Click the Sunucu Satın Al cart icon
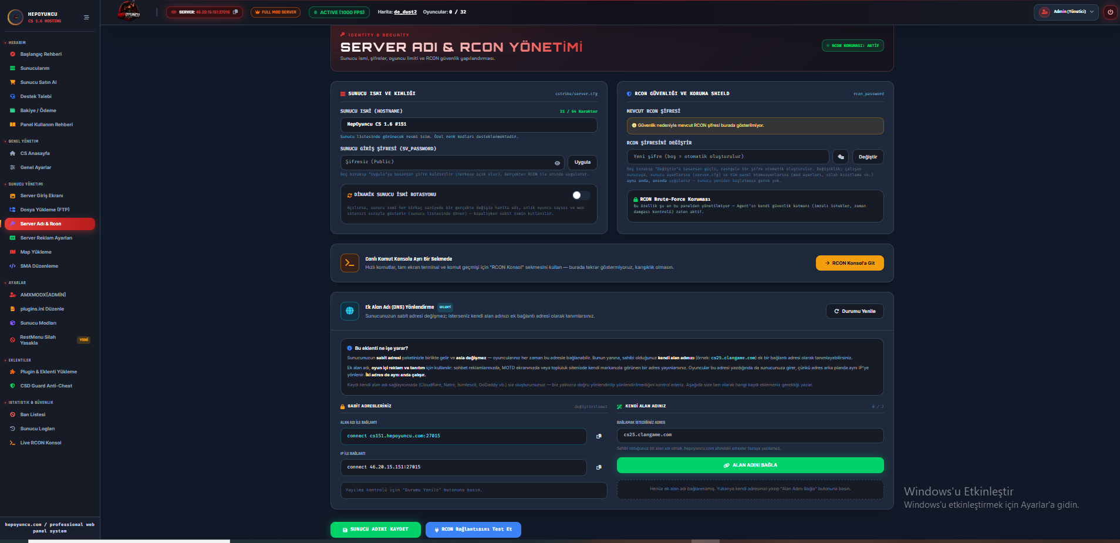Image resolution: width=1120 pixels, height=543 pixels. click(x=12, y=82)
